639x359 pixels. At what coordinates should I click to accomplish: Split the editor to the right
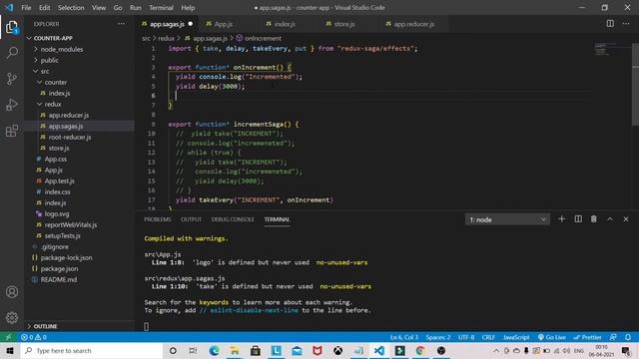click(610, 24)
